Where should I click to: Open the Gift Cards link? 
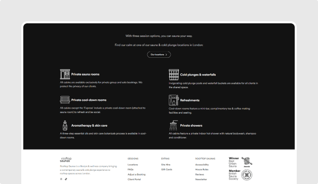[x=167, y=169]
